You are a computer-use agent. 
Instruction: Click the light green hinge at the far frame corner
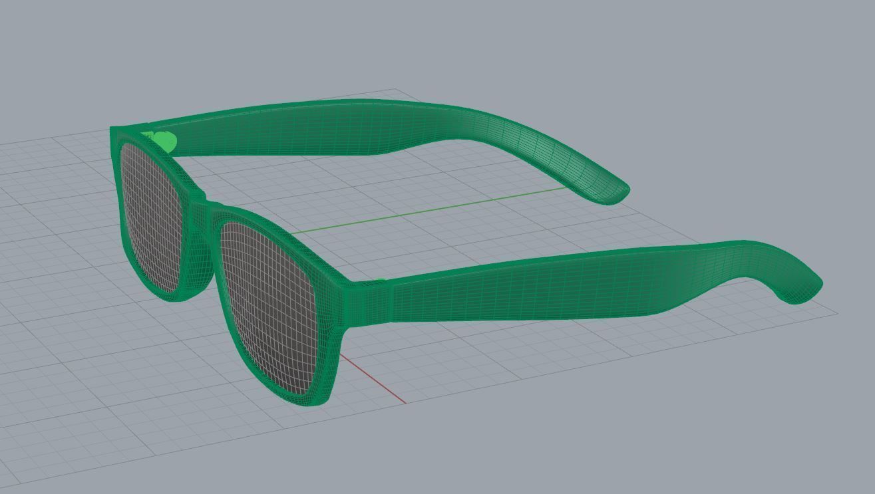click(x=163, y=142)
